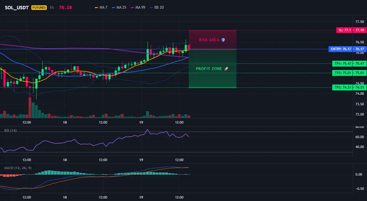The height and width of the screenshot is (201, 367).
Task: Click the PROFIT ZONE label
Action: pos(209,68)
